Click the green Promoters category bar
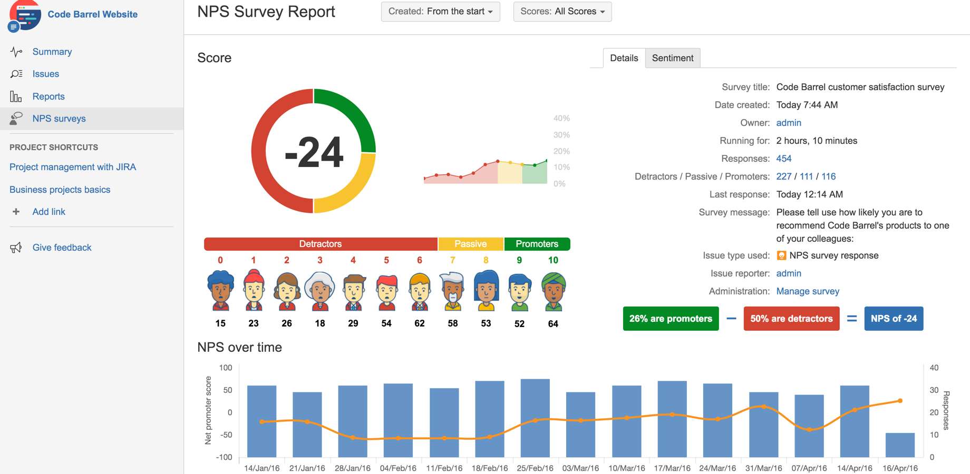The height and width of the screenshot is (474, 970). click(x=537, y=244)
